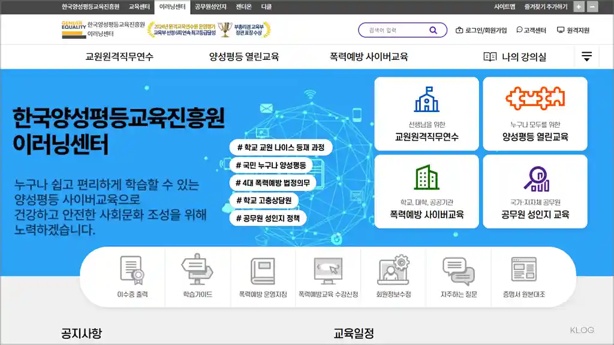This screenshot has width=614, height=345.
Task: Decrease text size with minus button
Action: (x=592, y=7)
